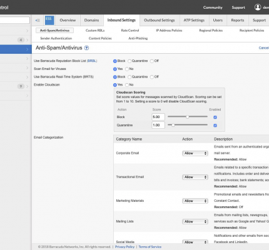Expand sidebar row with badge 4
Image resolution: width=269 pixels, height=250 pixels.
tap(28, 40)
